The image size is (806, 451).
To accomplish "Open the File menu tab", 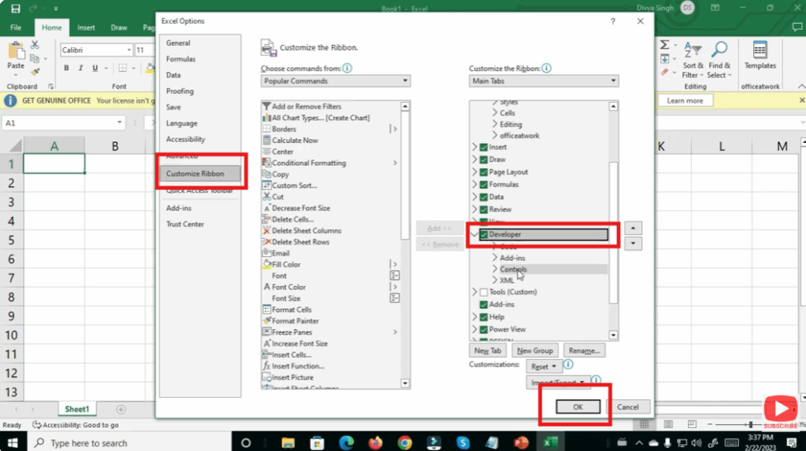I will click(16, 27).
